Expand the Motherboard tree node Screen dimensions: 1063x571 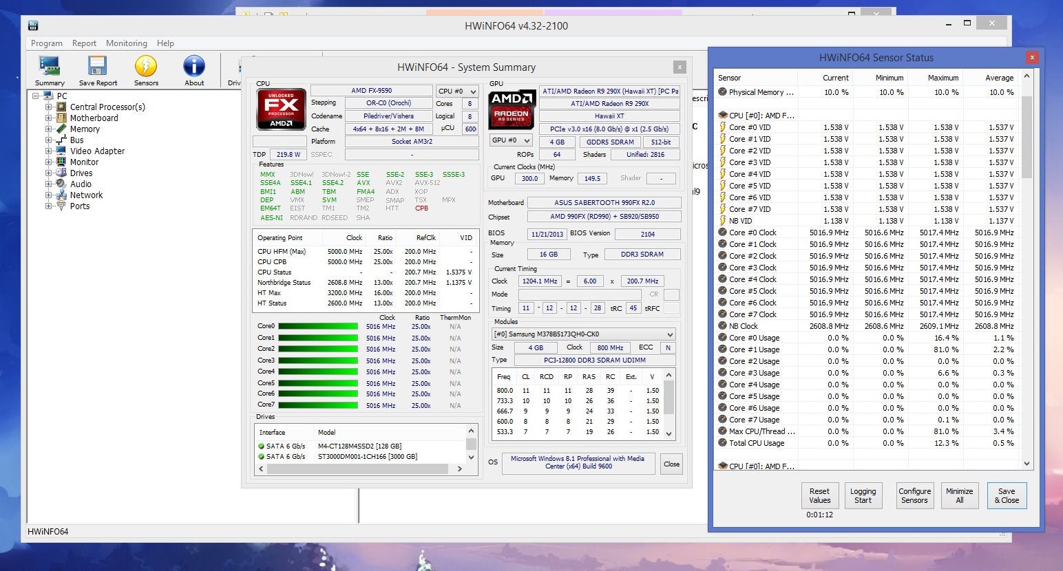48,118
